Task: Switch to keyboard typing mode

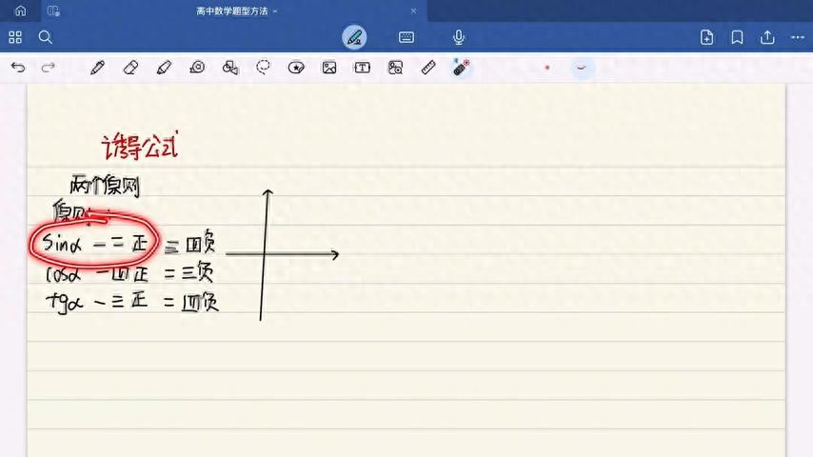Action: point(406,37)
